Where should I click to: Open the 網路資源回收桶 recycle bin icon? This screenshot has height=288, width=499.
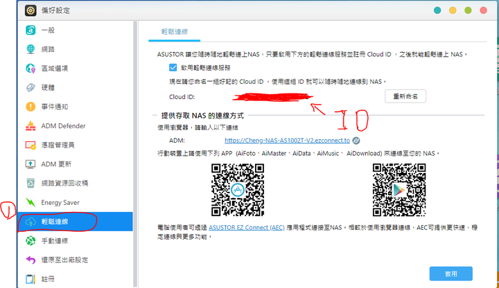(30, 183)
